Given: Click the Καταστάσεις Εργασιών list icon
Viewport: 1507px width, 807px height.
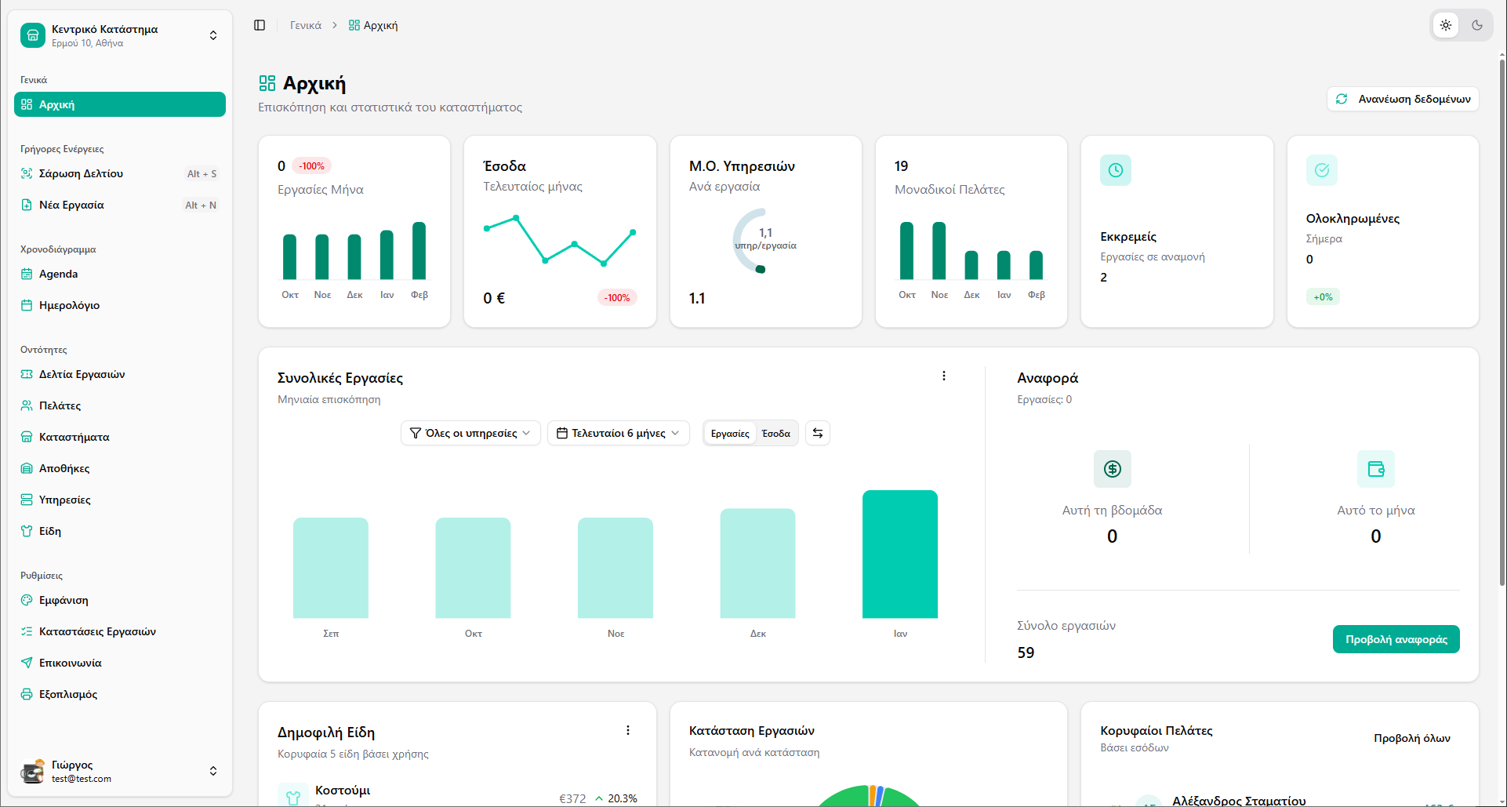Looking at the screenshot, I should pos(27,631).
